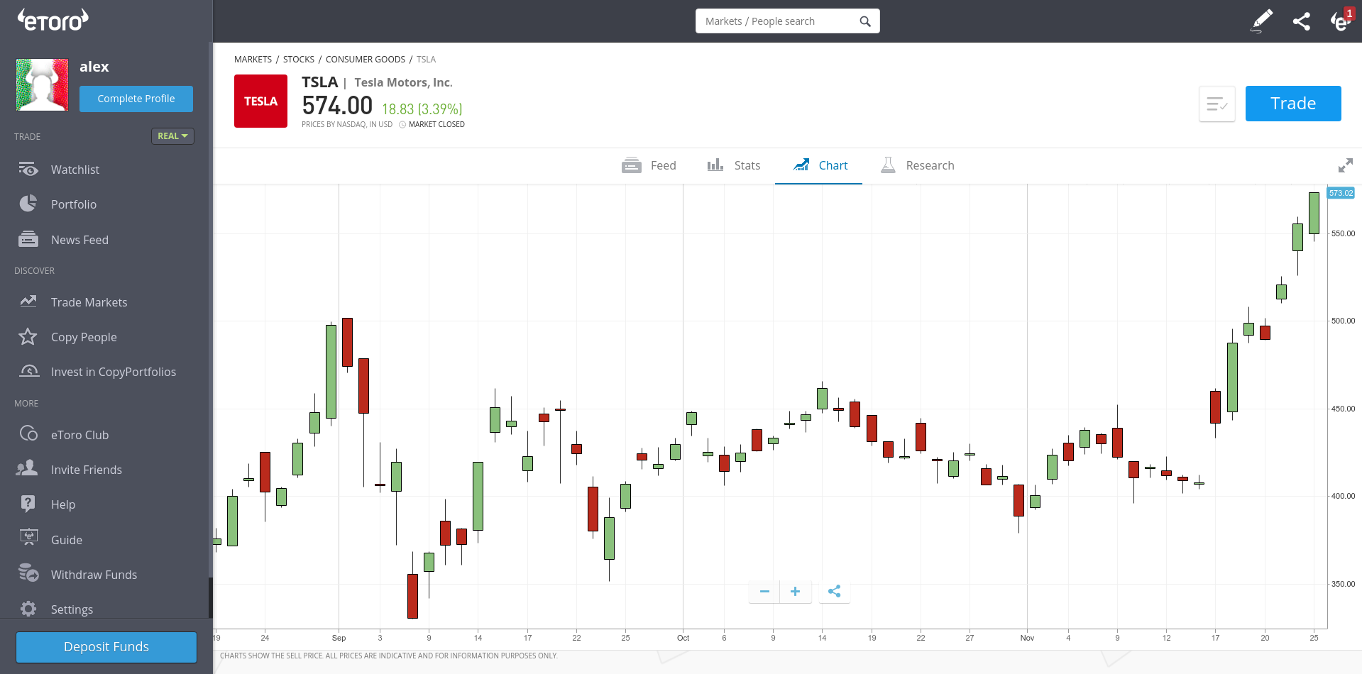Click MARKETS breadcrumb link

coord(253,60)
